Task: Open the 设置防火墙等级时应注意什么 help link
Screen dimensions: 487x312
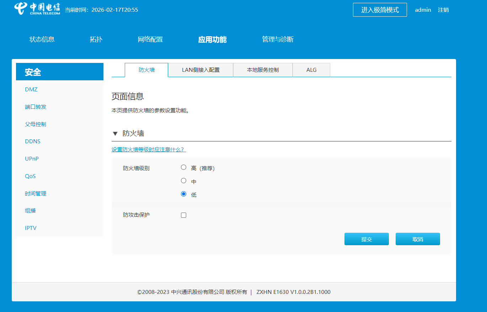Action: [149, 150]
